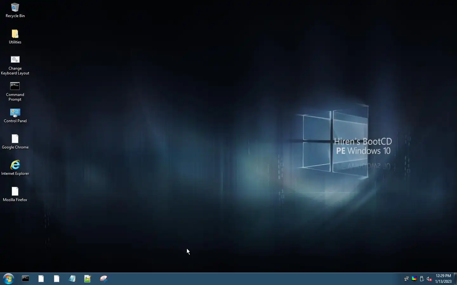The height and width of the screenshot is (285, 457).
Task: Click the Show Desktop strip past the clock
Action: 455,279
